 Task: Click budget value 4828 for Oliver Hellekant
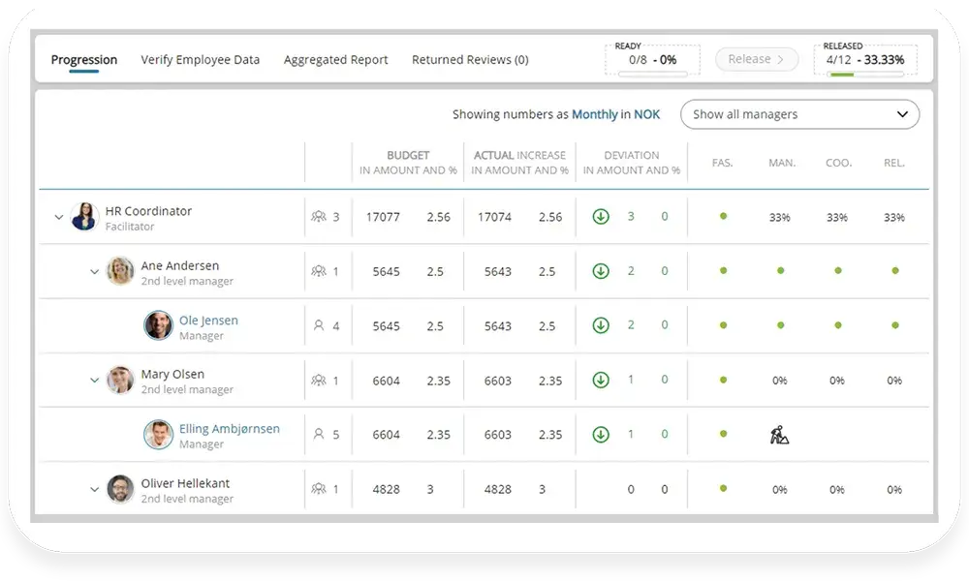click(387, 490)
